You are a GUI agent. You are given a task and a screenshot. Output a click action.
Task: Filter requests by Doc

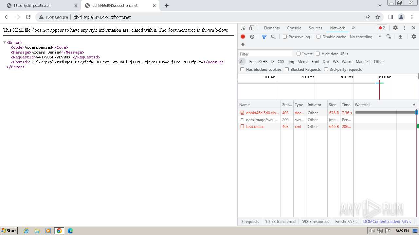[x=326, y=61]
